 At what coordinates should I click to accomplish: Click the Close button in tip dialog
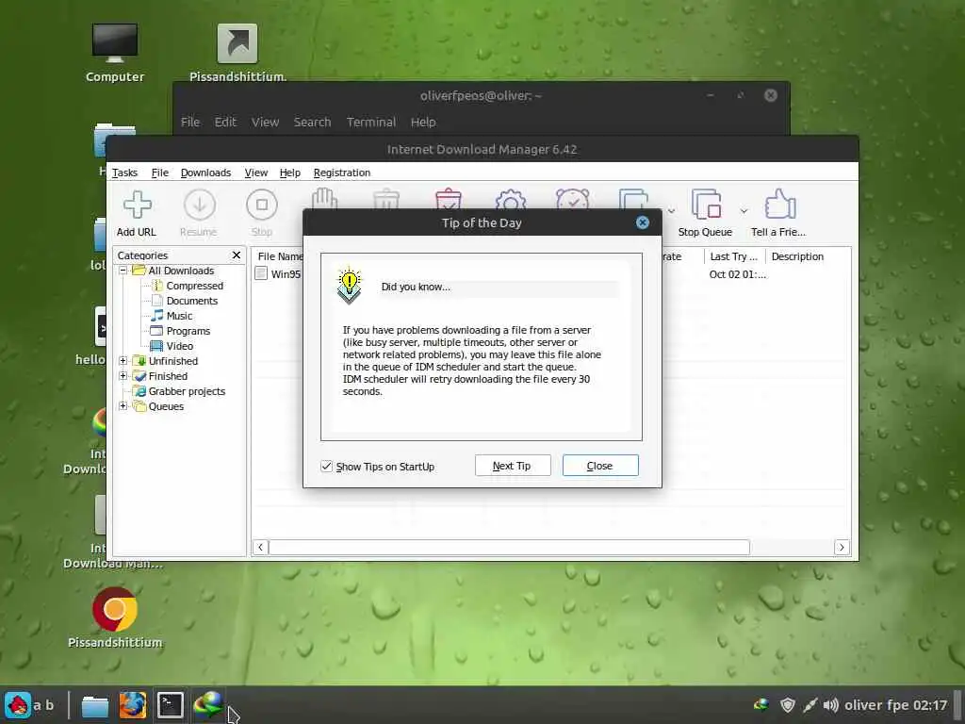point(600,466)
